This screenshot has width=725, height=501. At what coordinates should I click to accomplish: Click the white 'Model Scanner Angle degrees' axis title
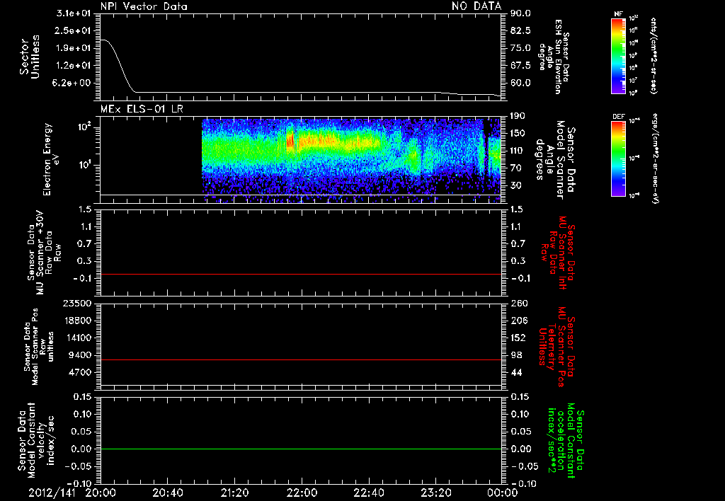coord(554,160)
